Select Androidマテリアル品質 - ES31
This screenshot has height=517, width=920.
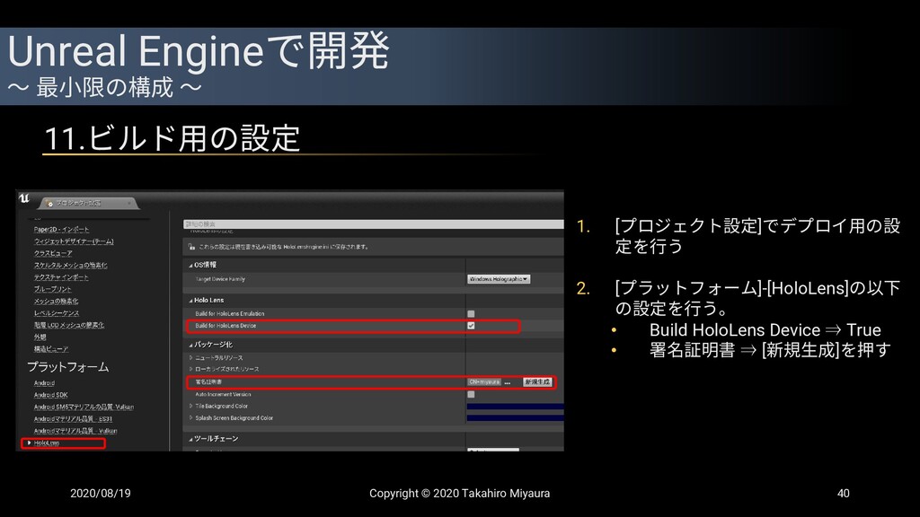tap(74, 419)
